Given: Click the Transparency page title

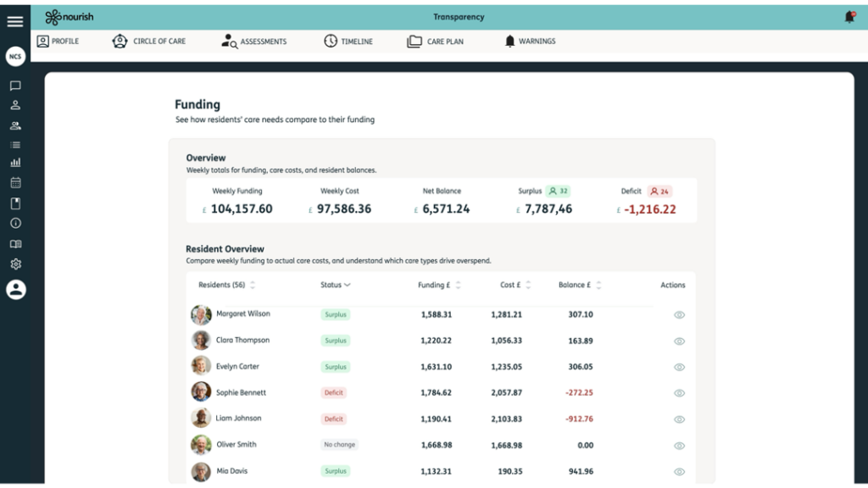Looking at the screenshot, I should tap(459, 17).
